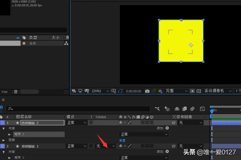Click the blue label swatch for layer 1
Screen dimensions: 241x160
pos(2,123)
